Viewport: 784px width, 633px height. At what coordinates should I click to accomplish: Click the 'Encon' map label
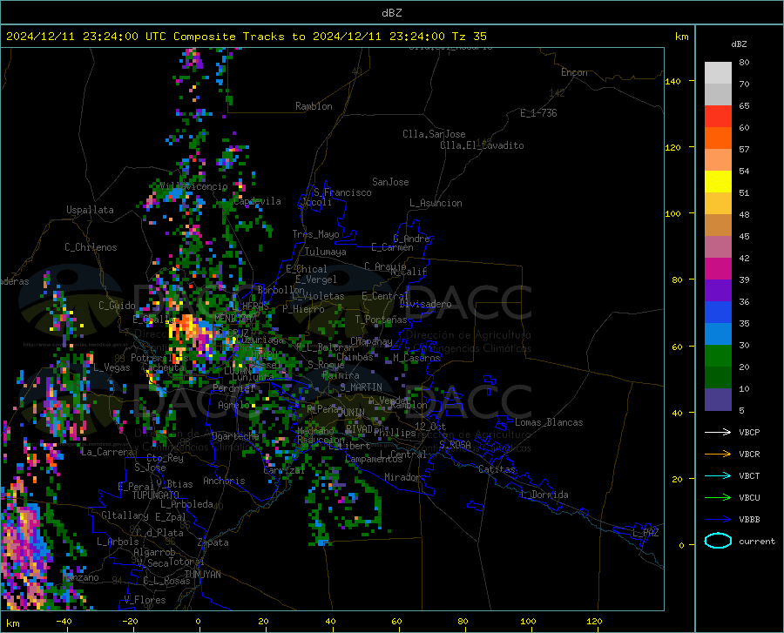[x=574, y=72]
